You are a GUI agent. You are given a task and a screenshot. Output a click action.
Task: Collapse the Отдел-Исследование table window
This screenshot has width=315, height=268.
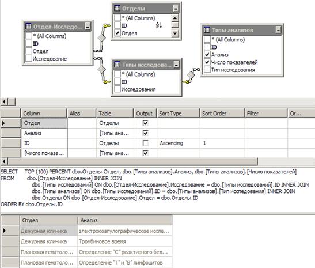click(x=88, y=27)
